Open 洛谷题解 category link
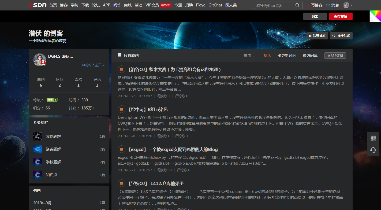The width and height of the screenshot is (381, 210). point(54,149)
